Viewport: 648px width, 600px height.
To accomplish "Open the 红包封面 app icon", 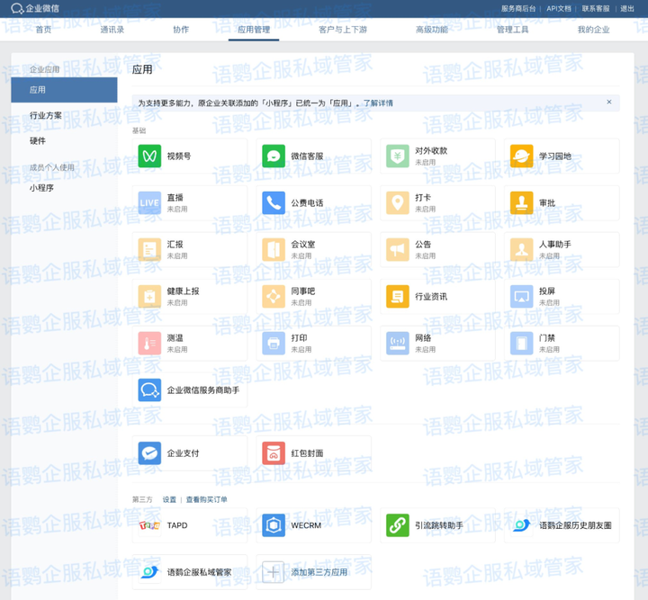I will [x=274, y=453].
